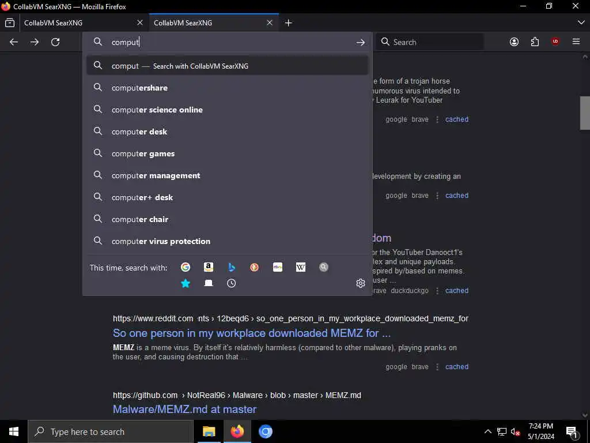Click the scrollbar down arrow
The image size is (590, 443).
(585, 415)
